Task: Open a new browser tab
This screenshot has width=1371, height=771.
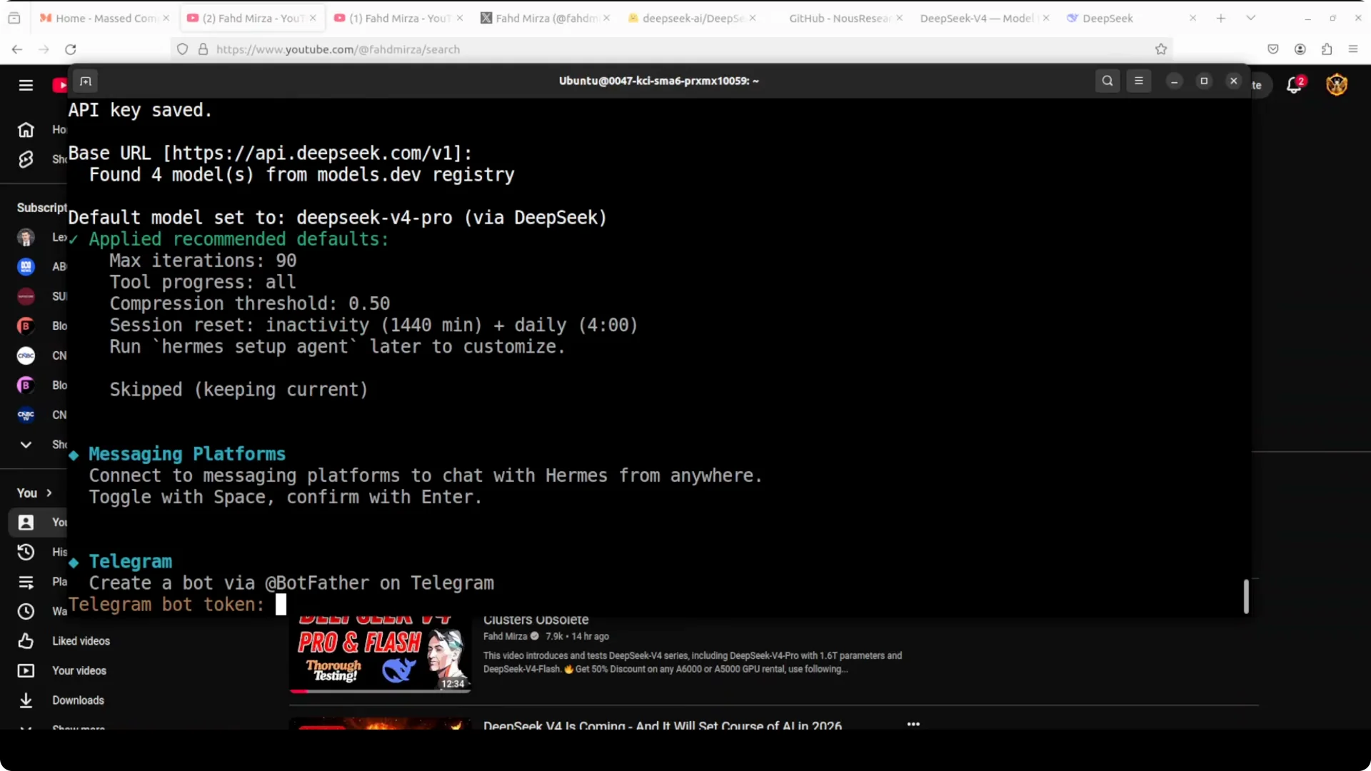Action: (1221, 18)
